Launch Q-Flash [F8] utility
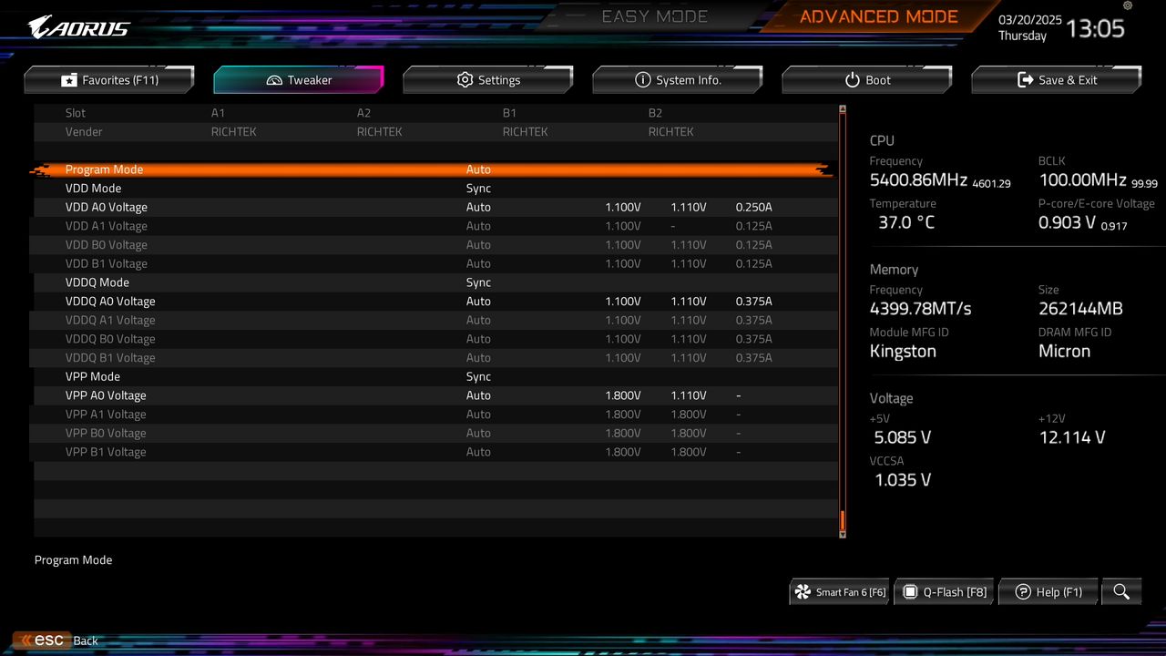Image resolution: width=1166 pixels, height=656 pixels. pos(945,592)
